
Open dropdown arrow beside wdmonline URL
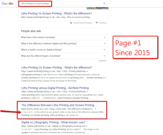click(x=87, y=126)
